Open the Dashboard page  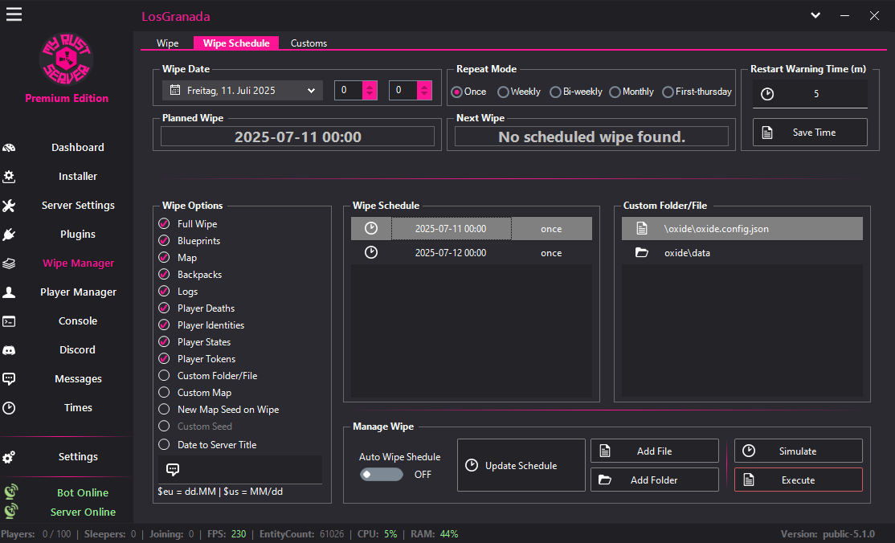coord(78,147)
